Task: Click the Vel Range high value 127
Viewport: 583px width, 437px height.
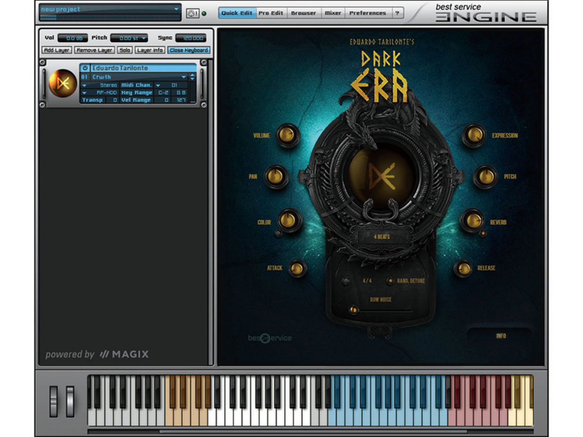Action: (180, 100)
